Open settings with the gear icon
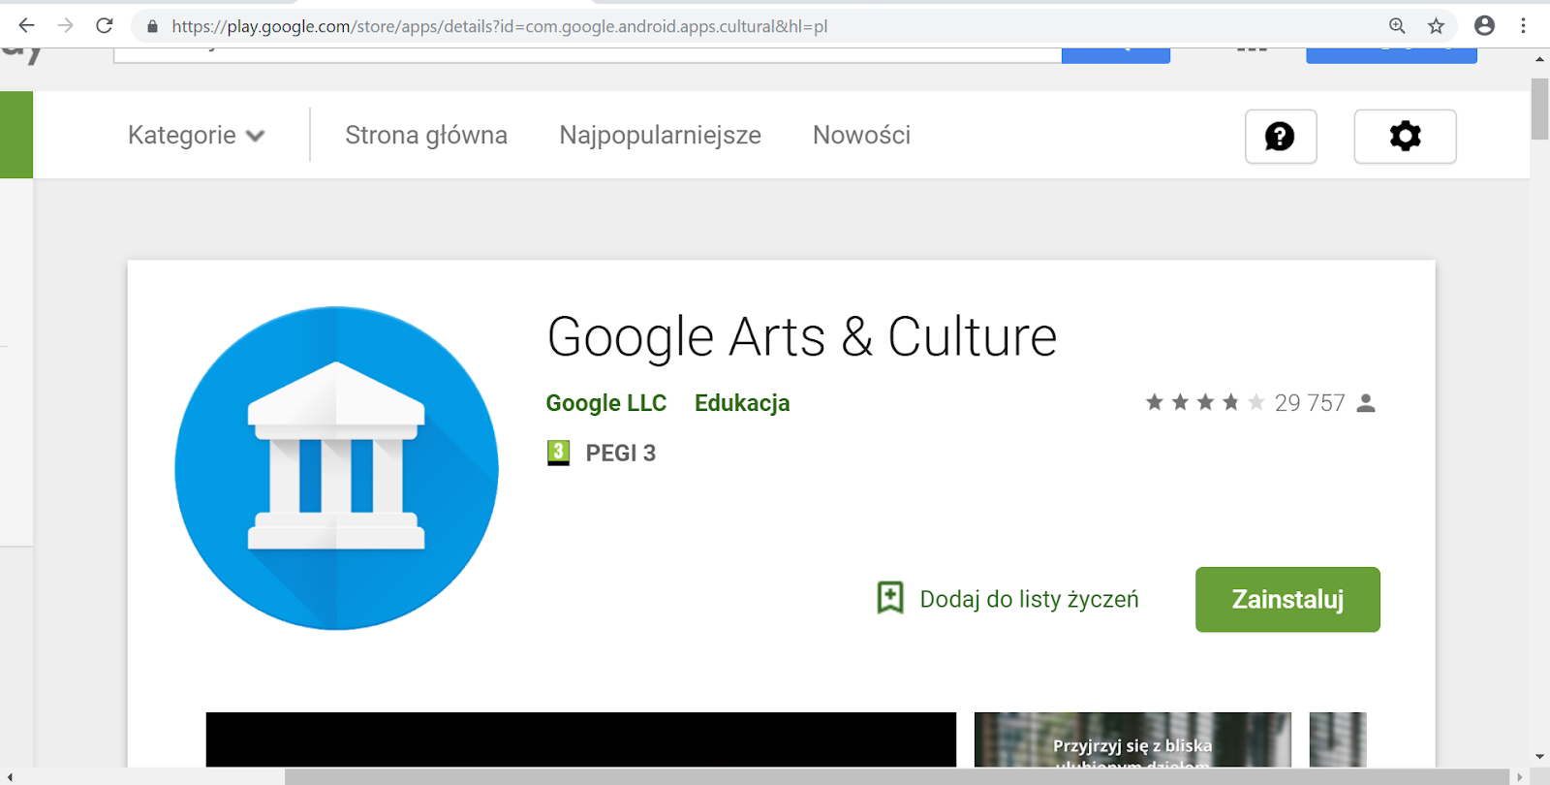The image size is (1550, 785). 1405,137
